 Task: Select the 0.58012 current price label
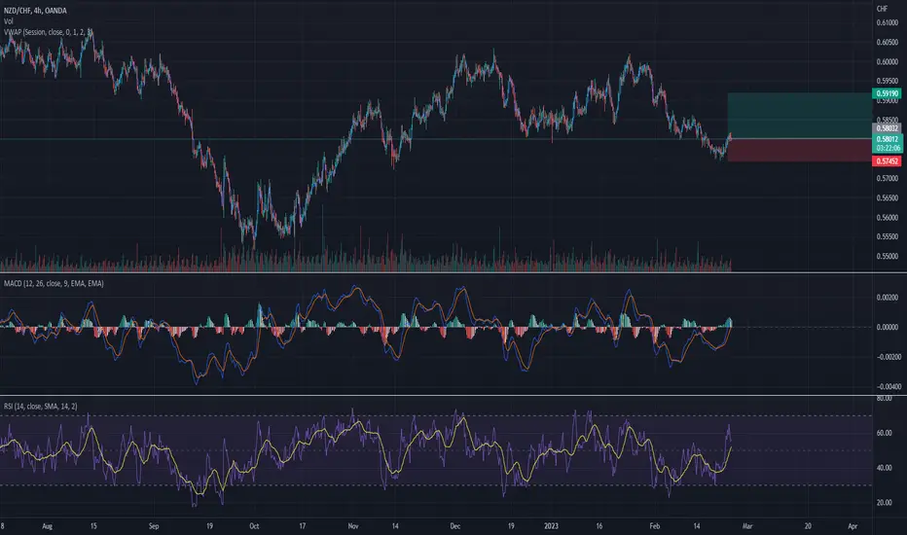(887, 139)
